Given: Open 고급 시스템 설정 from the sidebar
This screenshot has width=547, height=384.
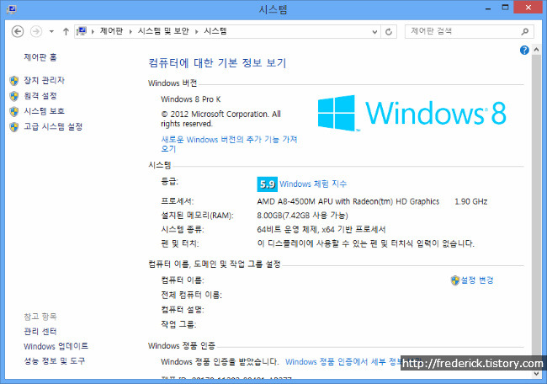Looking at the screenshot, I should (x=53, y=126).
